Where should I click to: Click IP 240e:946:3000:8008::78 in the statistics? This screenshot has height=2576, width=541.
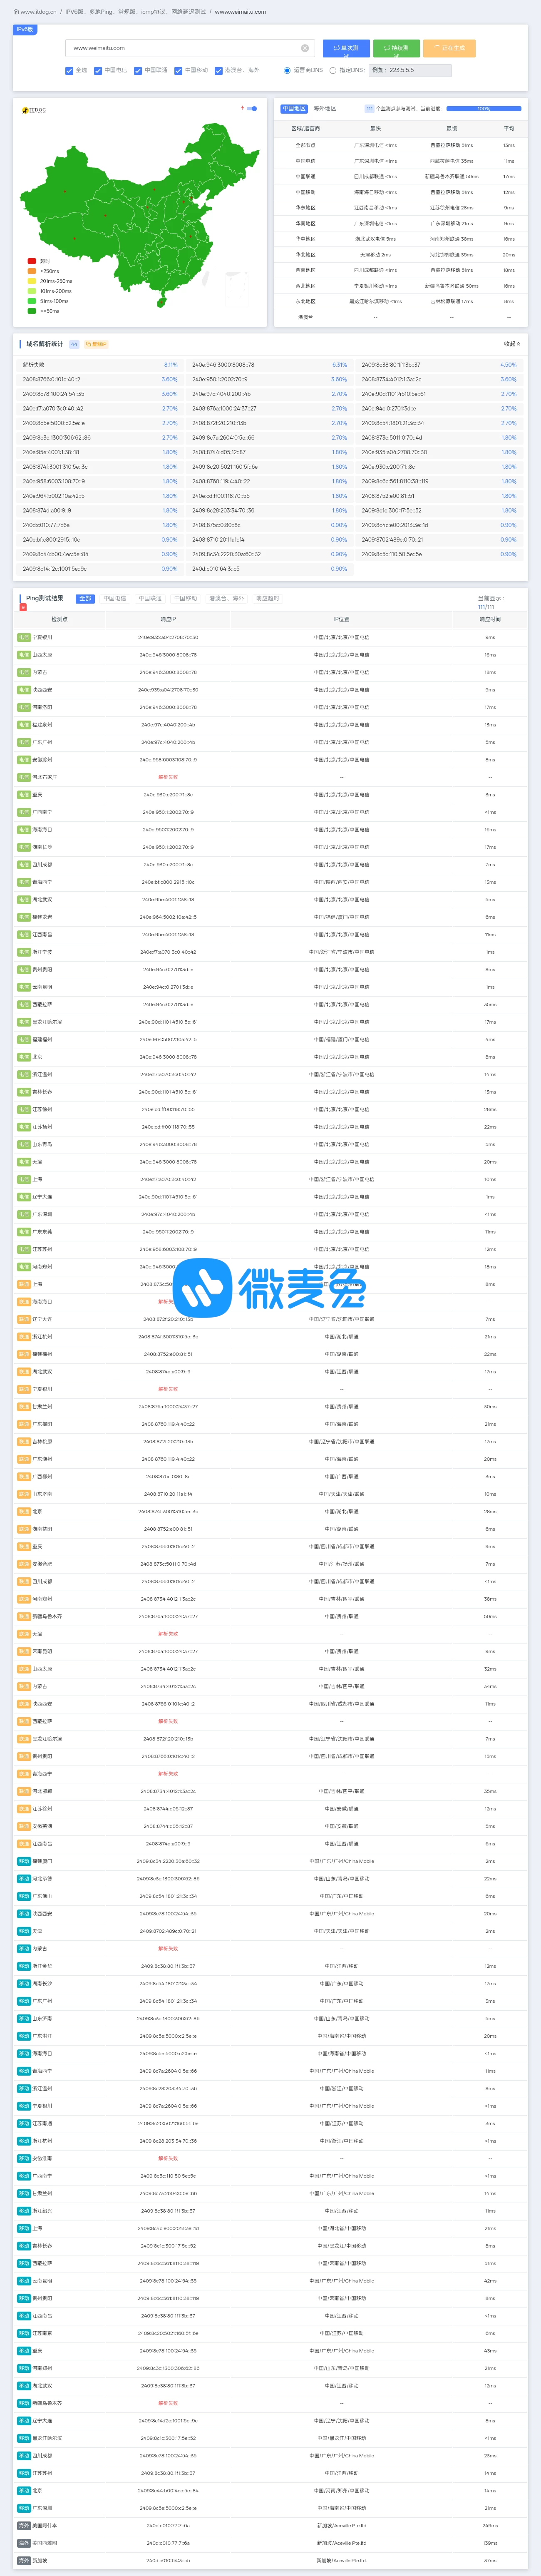[223, 365]
